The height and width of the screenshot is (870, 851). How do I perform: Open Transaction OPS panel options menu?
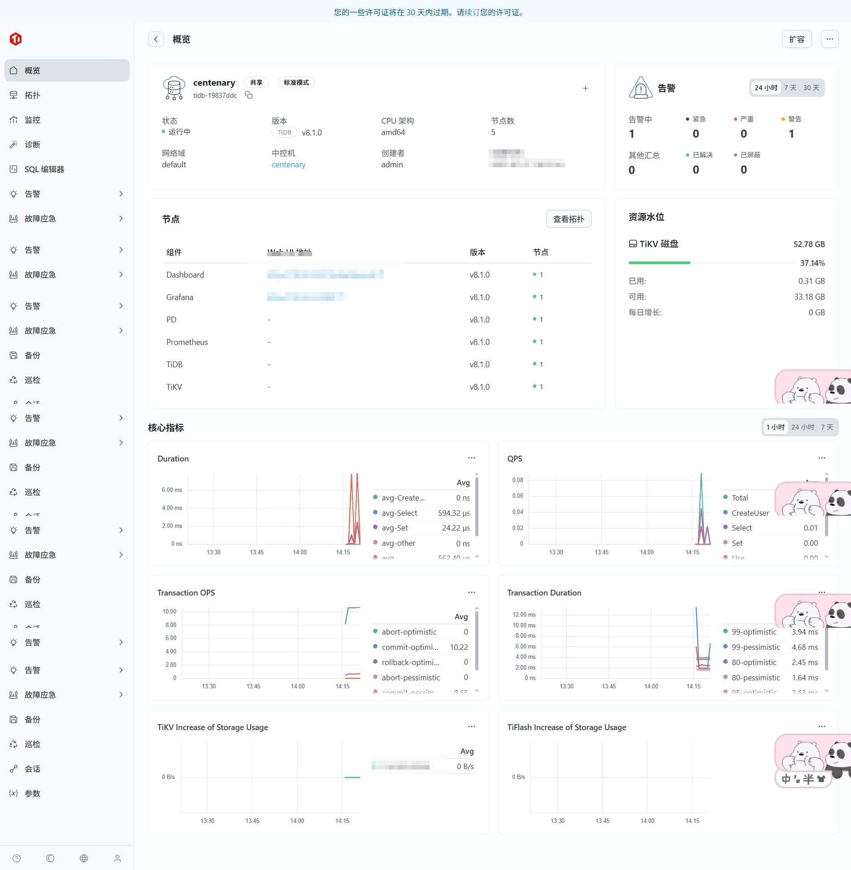(x=472, y=592)
